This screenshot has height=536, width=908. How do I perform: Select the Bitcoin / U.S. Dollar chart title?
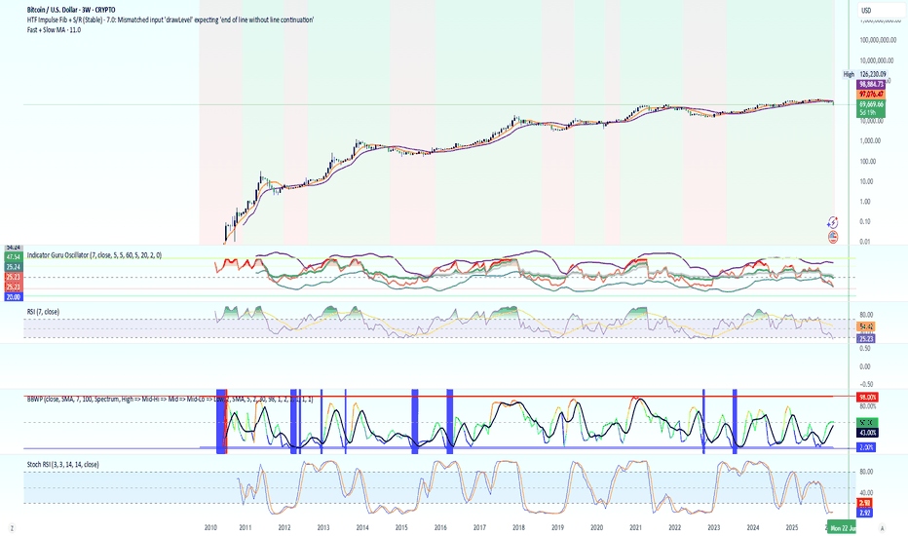point(71,10)
